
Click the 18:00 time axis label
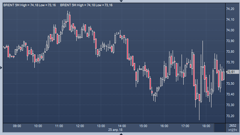point(206,126)
